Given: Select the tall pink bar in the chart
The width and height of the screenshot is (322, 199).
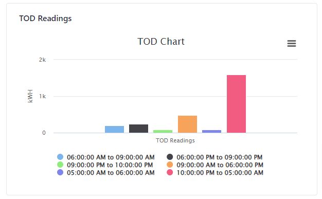Looking at the screenshot, I should [236, 104].
